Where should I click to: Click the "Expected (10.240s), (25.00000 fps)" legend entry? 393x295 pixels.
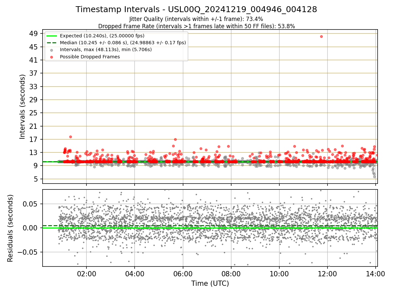102,36
